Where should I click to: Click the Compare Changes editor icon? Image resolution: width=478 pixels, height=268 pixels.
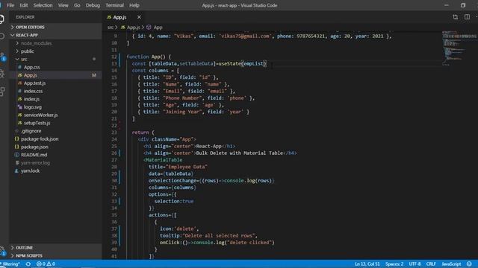455,17
